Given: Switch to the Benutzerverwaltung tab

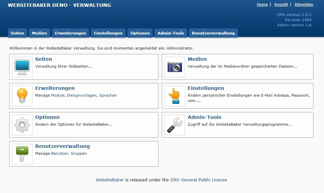Looking at the screenshot, I should (x=213, y=33).
